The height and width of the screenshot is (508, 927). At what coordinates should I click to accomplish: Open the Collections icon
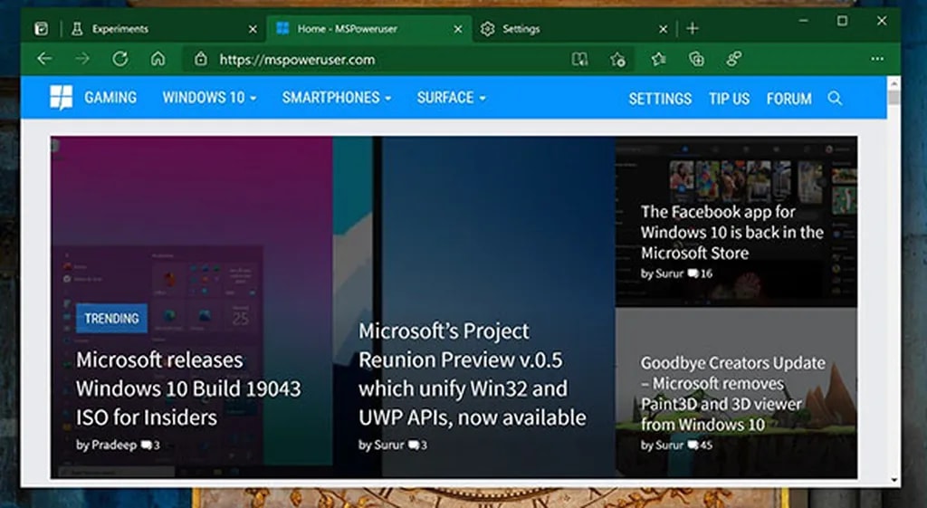pos(696,59)
